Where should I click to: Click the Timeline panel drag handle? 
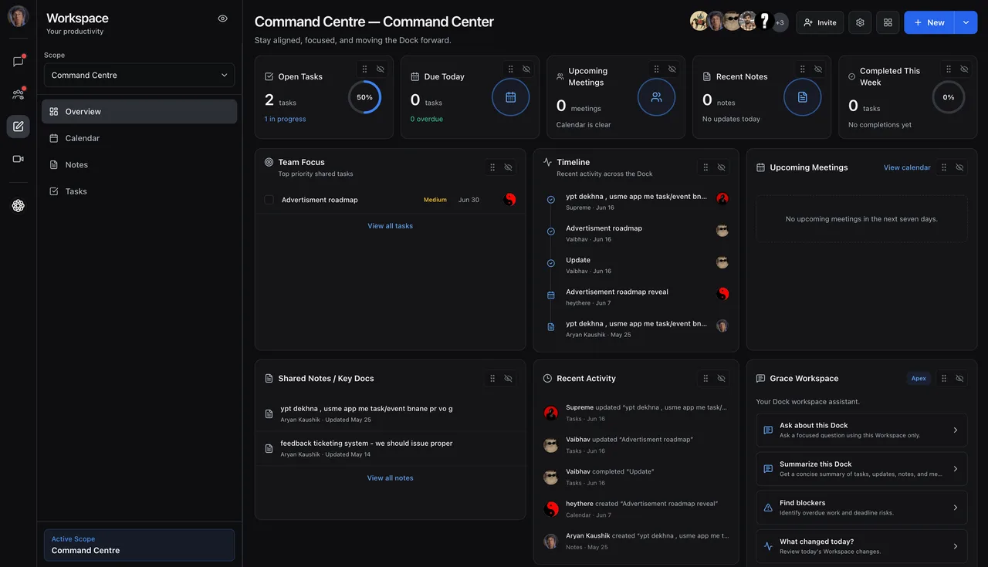tap(705, 167)
